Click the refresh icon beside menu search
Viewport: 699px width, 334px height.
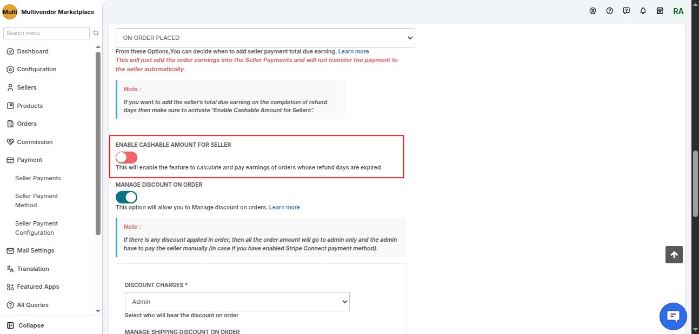point(96,33)
